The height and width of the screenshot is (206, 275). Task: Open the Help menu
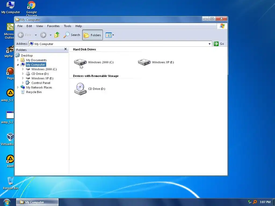click(x=79, y=26)
